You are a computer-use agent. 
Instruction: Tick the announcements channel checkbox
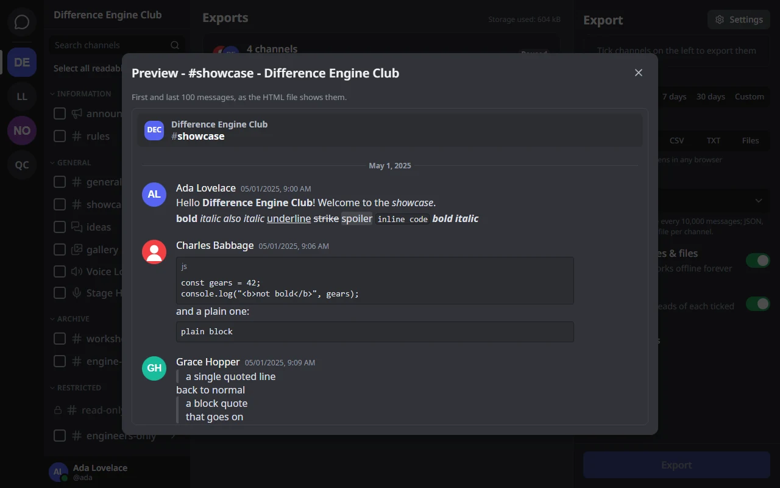(60, 113)
